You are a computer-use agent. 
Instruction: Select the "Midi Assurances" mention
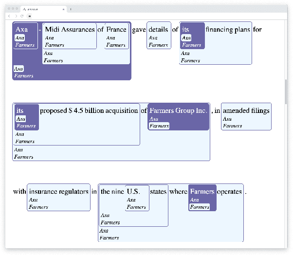coord(70,30)
